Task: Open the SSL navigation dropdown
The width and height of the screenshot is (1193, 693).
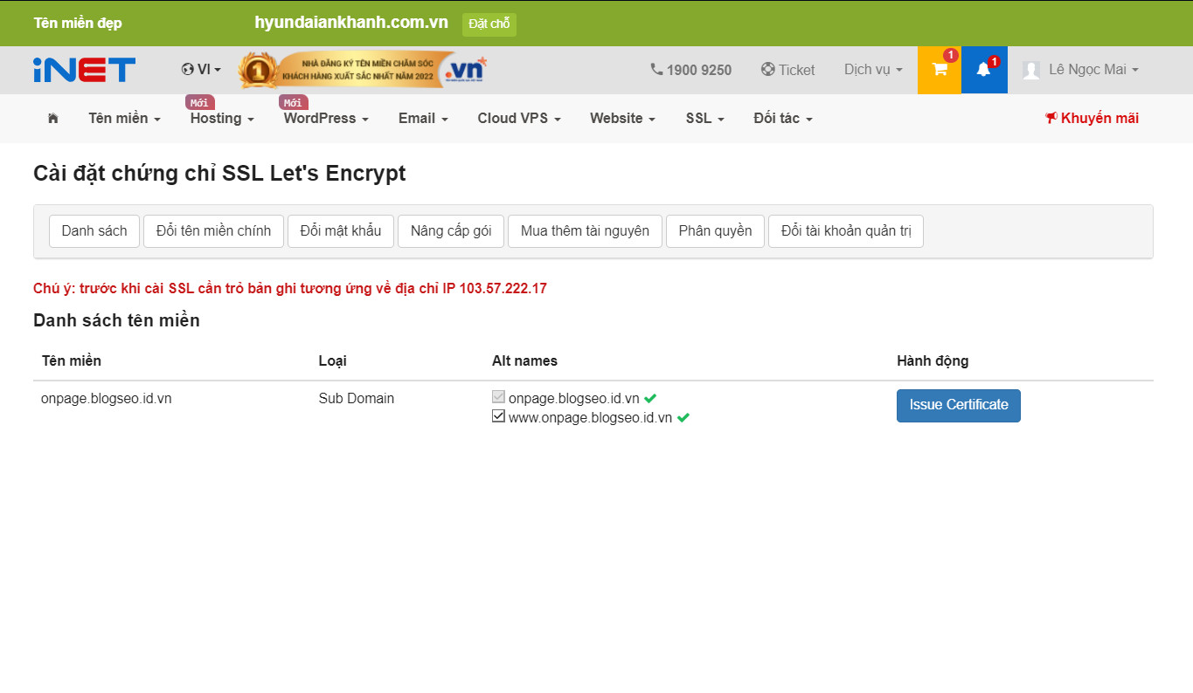Action: 704,118
